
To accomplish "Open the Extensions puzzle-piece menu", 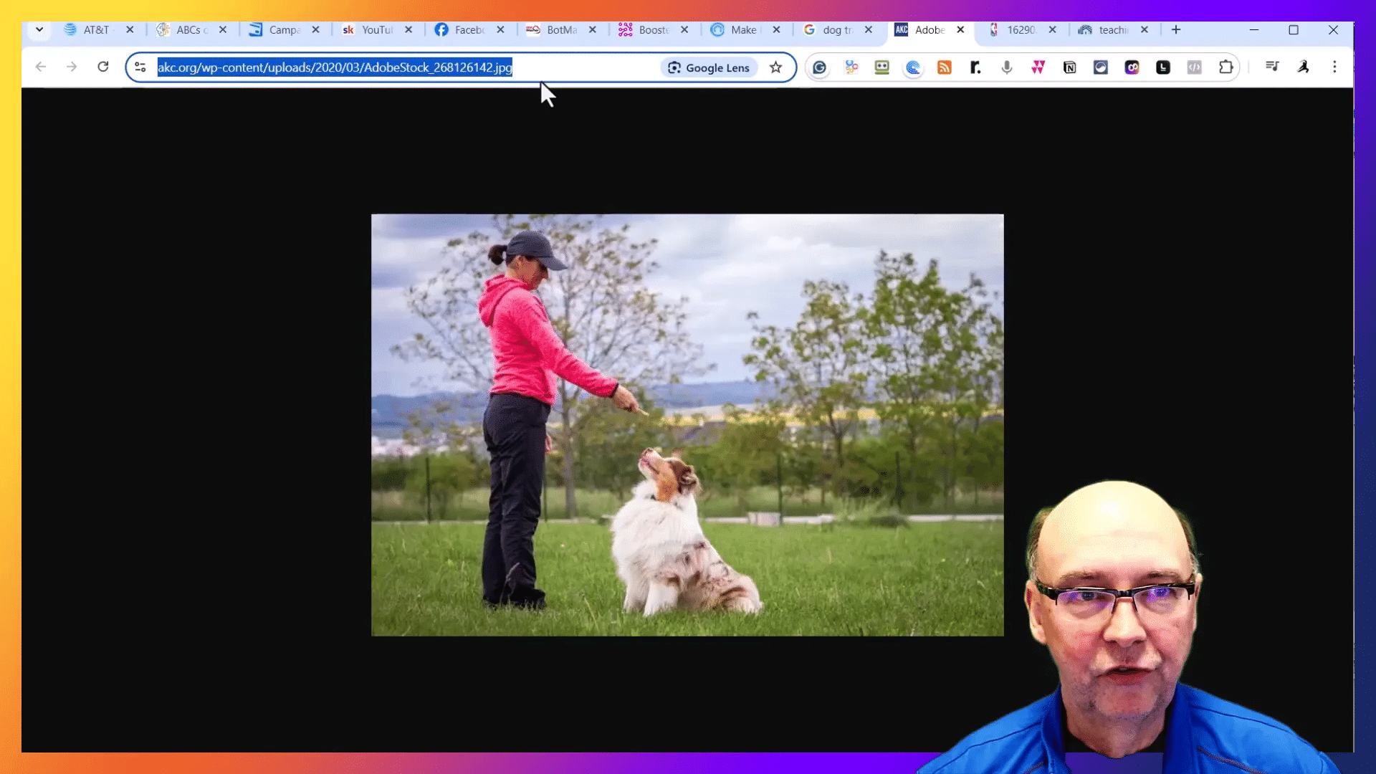I will click(x=1225, y=67).
